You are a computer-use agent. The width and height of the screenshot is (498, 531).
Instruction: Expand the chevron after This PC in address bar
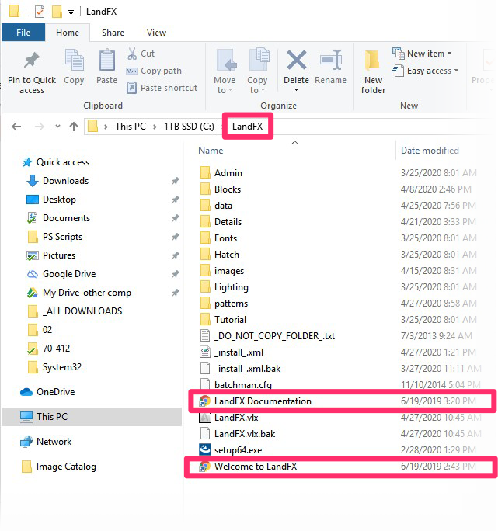[x=155, y=127]
